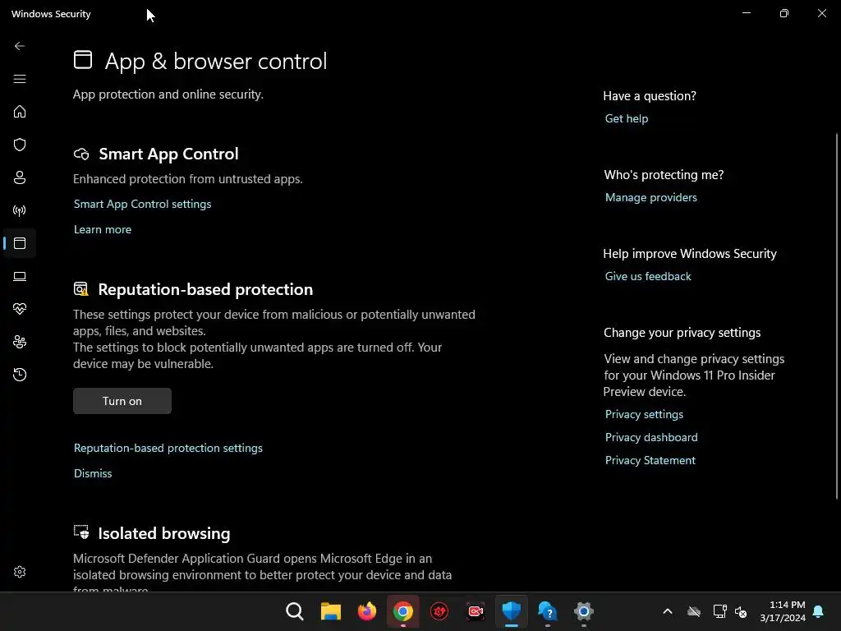Select App & browser control sidebar icon

(20, 243)
